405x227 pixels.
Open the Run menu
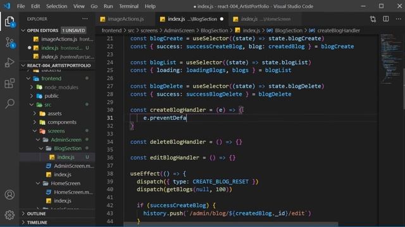point(108,6)
